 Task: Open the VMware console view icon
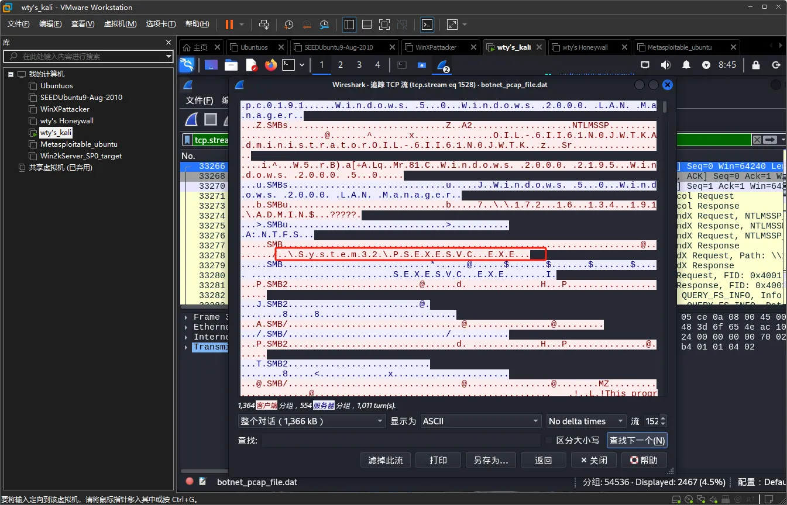428,25
